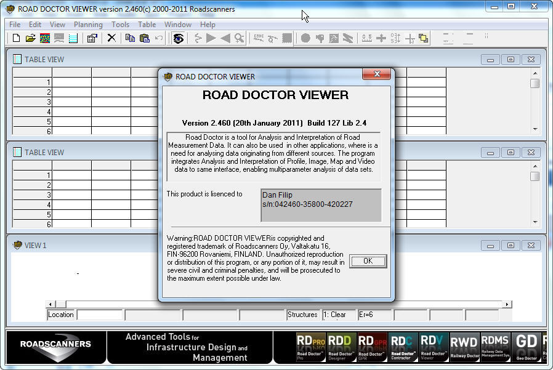Screen dimensions: 553x370
Task: Click the Paste clipboard toolbar icon
Action: coord(145,38)
